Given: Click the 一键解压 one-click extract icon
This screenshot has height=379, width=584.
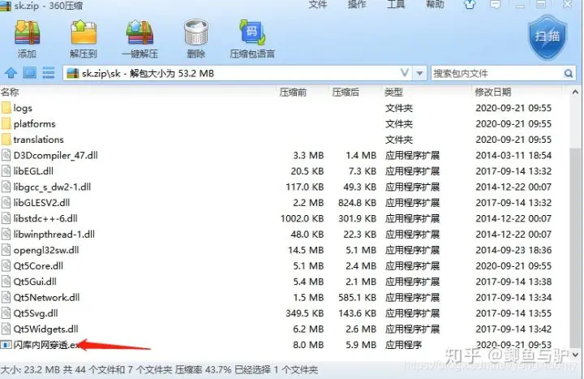Looking at the screenshot, I should (x=140, y=33).
